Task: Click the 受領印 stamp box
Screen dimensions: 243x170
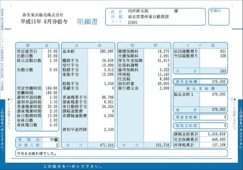Action: pos(219,17)
